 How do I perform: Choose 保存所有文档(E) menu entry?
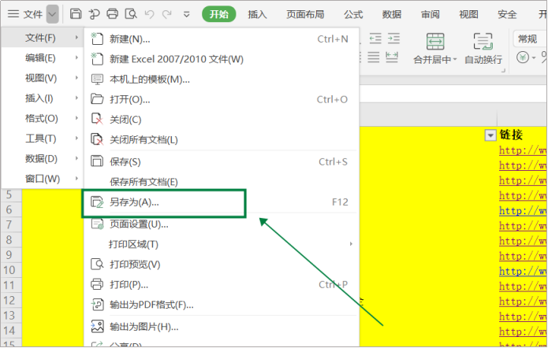pyautogui.click(x=222, y=182)
